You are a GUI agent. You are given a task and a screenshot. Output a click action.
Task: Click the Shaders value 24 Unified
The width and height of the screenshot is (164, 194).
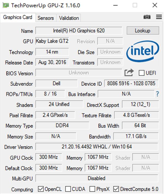59,104
